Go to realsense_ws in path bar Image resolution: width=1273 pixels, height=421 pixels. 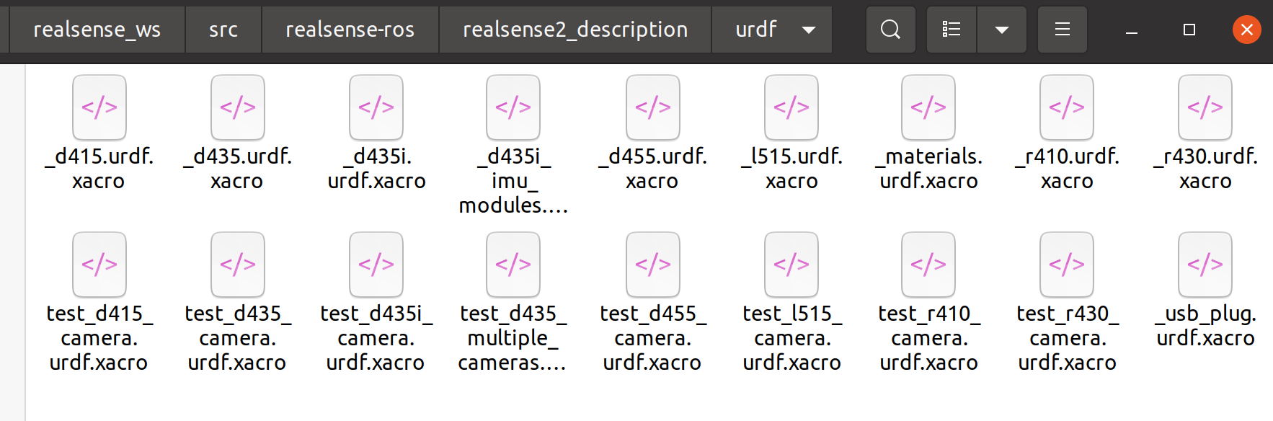click(x=97, y=30)
